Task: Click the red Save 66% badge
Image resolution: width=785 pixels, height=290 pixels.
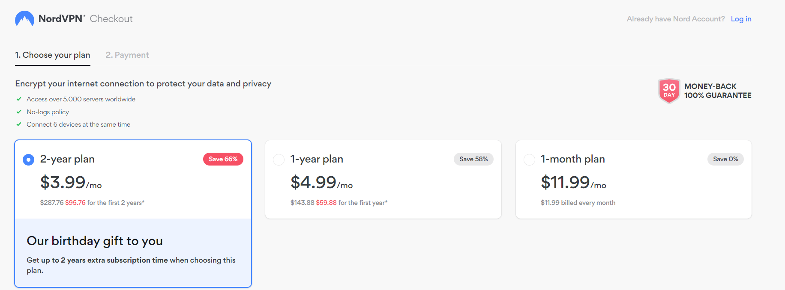Action: [223, 159]
